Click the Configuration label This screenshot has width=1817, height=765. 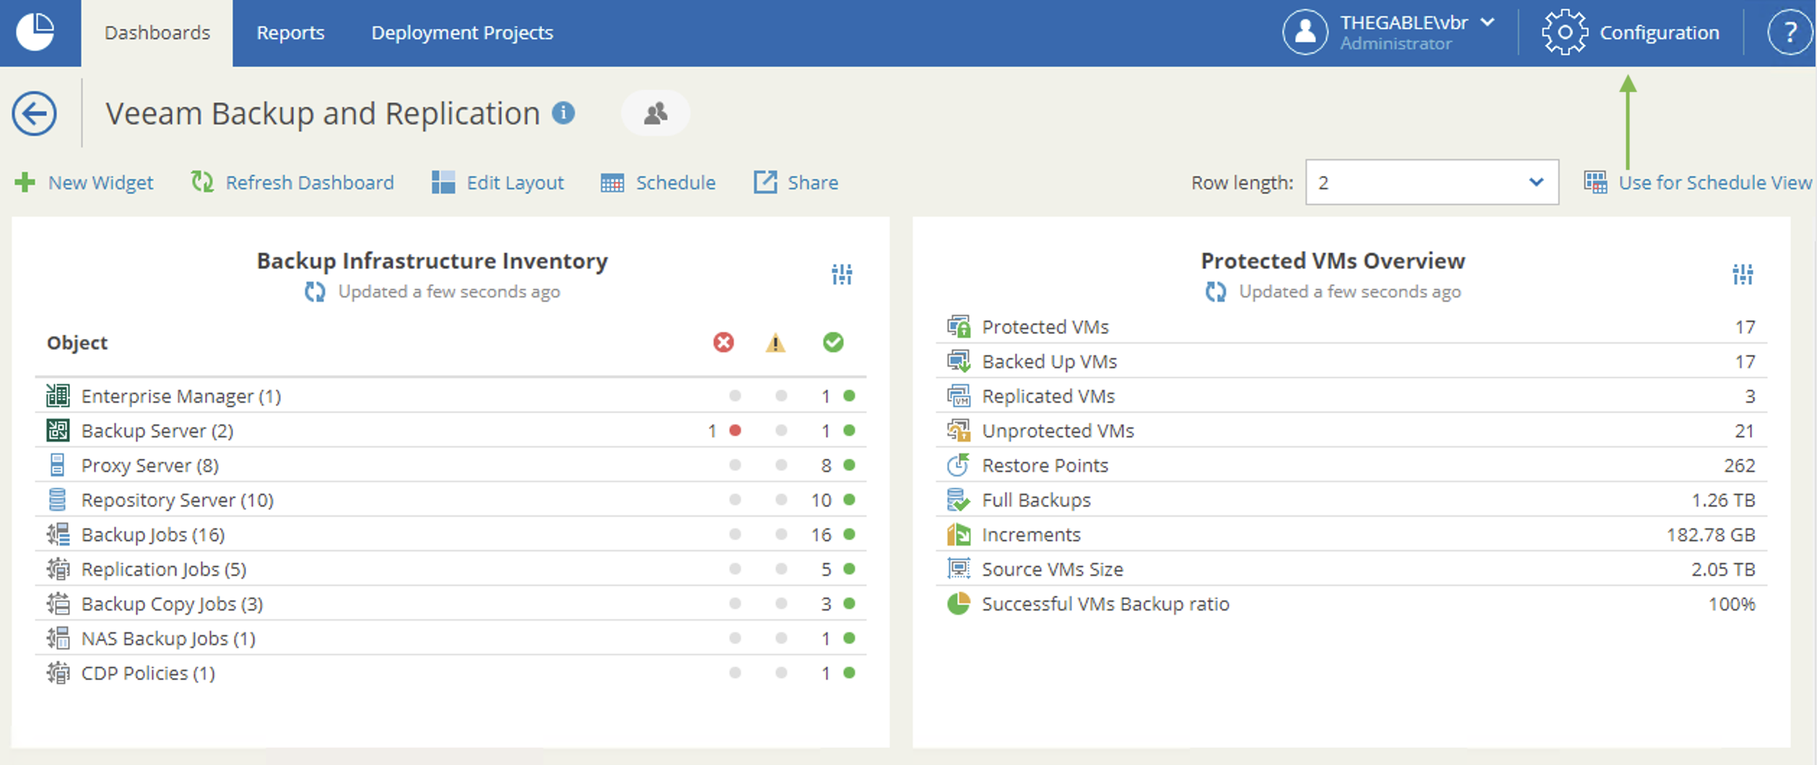click(x=1659, y=33)
